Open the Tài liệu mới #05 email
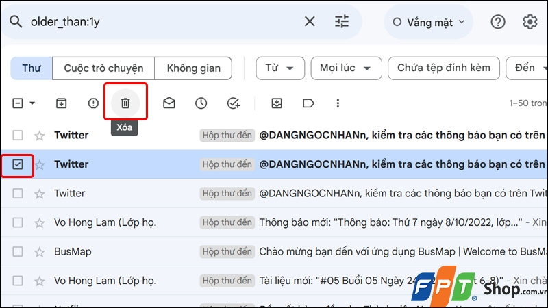 pos(381,281)
